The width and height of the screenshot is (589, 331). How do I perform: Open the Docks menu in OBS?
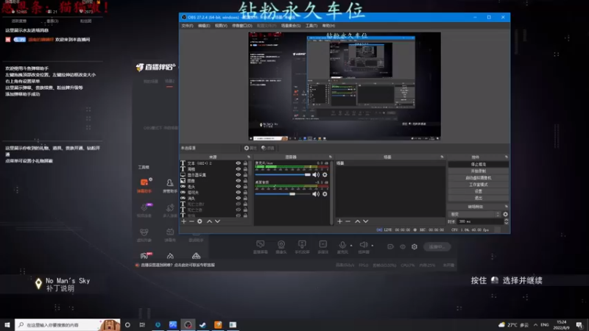pyautogui.click(x=242, y=26)
